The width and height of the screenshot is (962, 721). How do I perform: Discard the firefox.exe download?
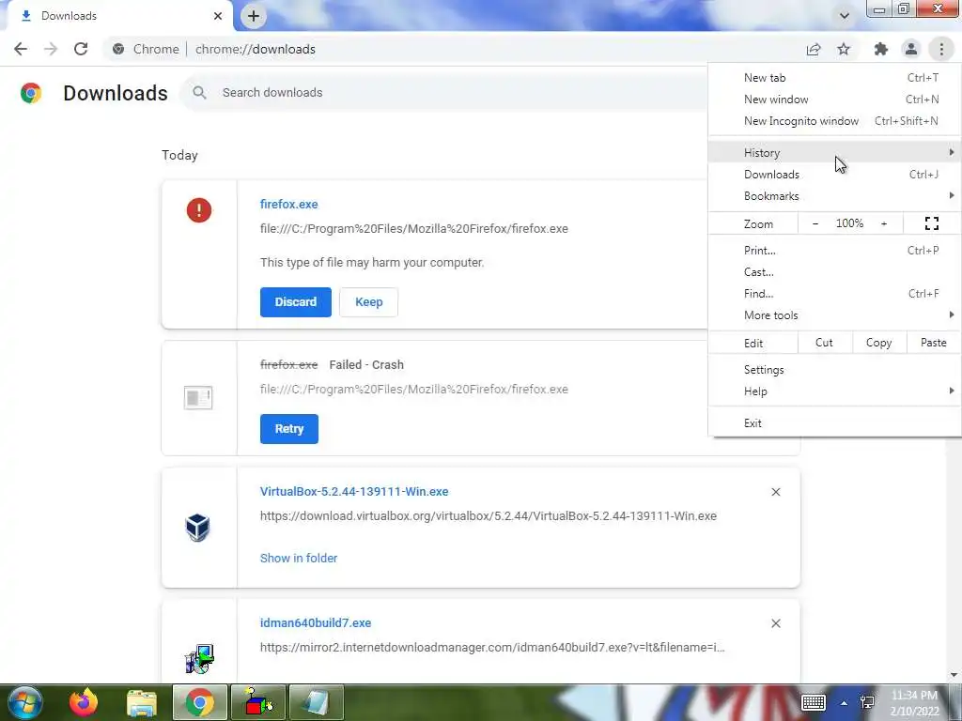[x=296, y=302]
